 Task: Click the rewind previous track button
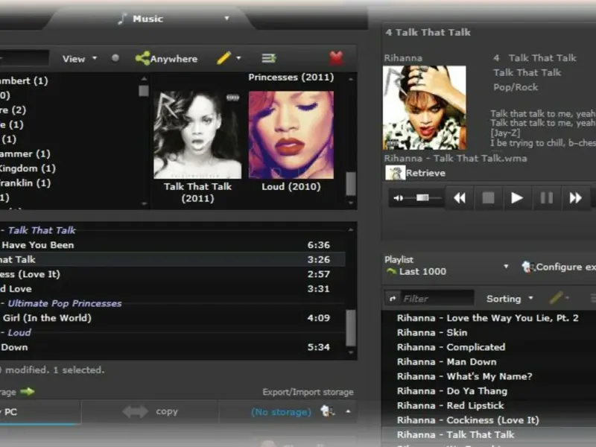point(460,197)
